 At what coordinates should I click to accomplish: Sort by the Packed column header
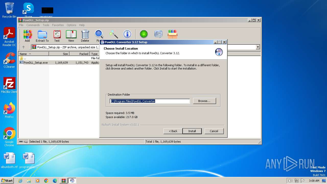tap(79, 54)
